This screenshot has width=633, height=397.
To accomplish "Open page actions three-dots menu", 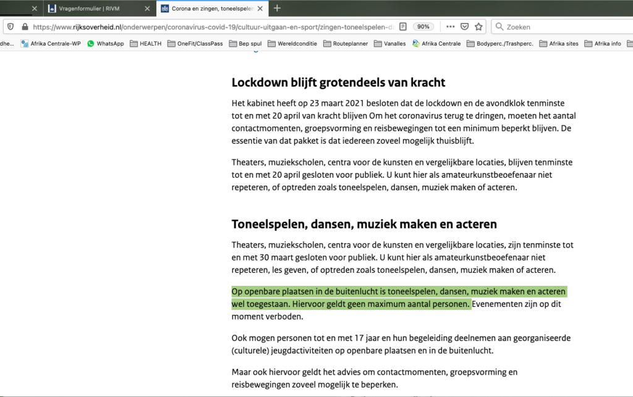I will coord(450,27).
